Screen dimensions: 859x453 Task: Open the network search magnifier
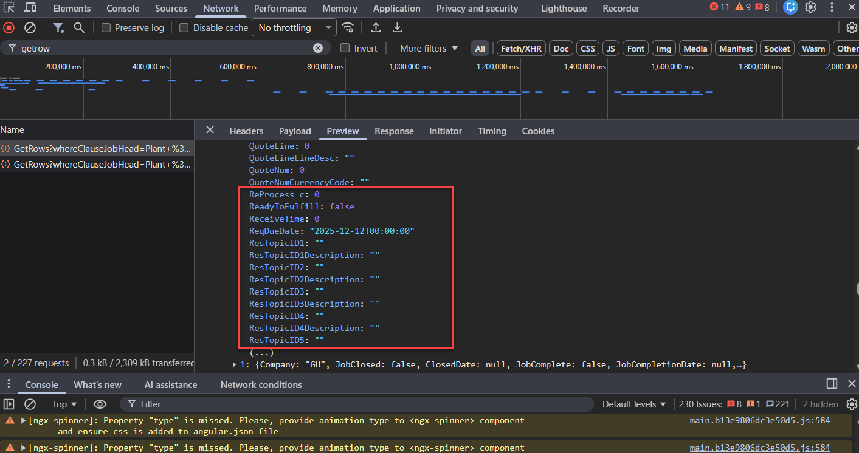click(x=78, y=28)
